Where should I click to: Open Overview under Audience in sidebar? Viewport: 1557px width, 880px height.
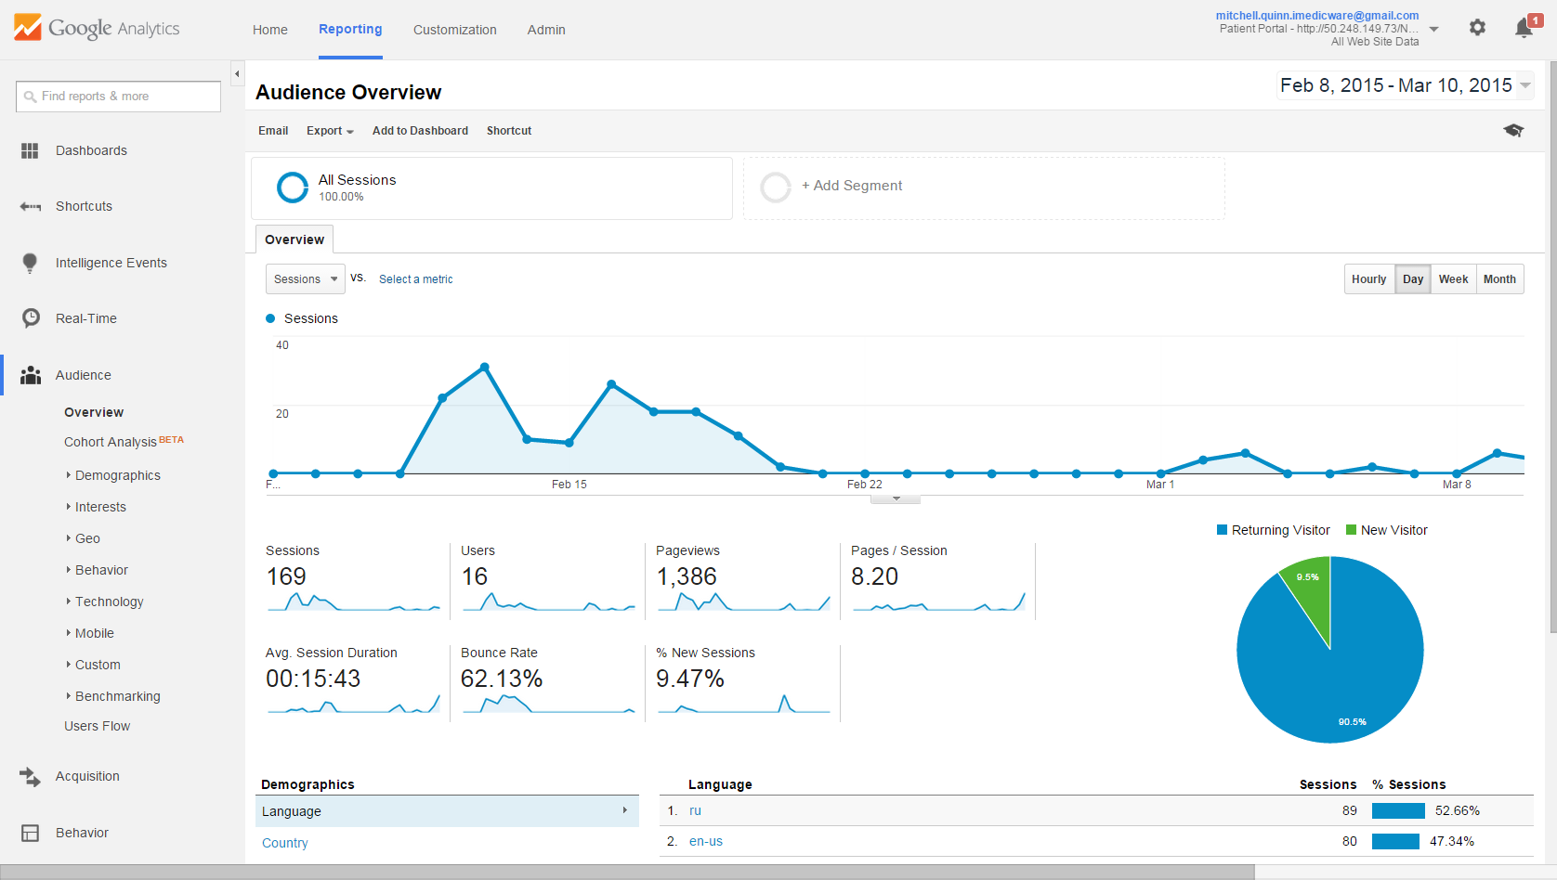(x=94, y=412)
